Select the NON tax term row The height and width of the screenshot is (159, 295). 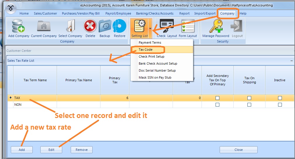[35, 105]
